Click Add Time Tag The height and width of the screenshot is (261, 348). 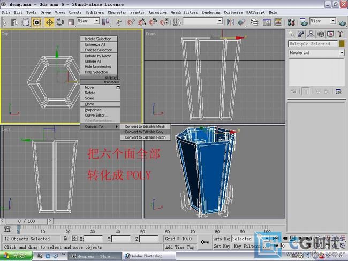click(x=179, y=247)
